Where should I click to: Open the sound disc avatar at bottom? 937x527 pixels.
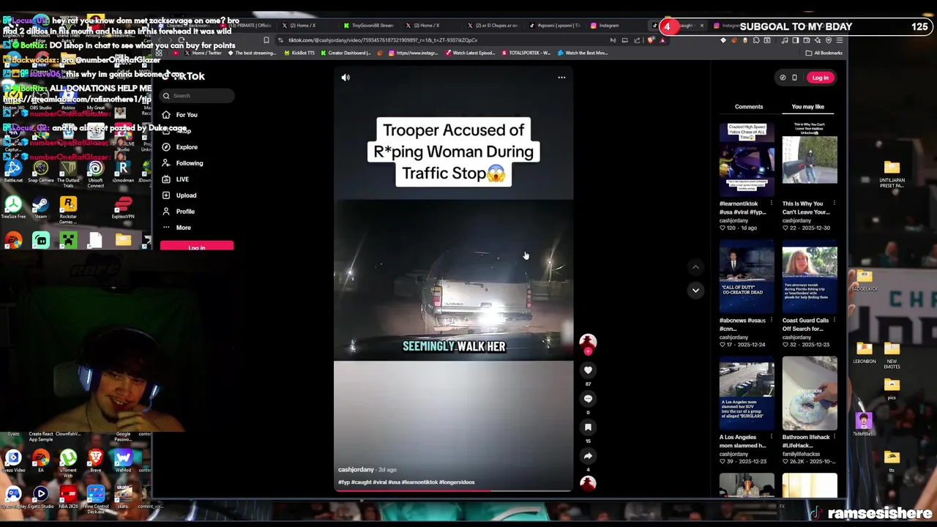[588, 482]
